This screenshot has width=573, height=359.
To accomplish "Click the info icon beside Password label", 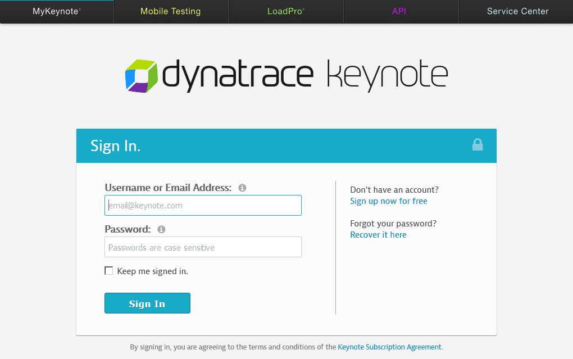I will point(161,229).
